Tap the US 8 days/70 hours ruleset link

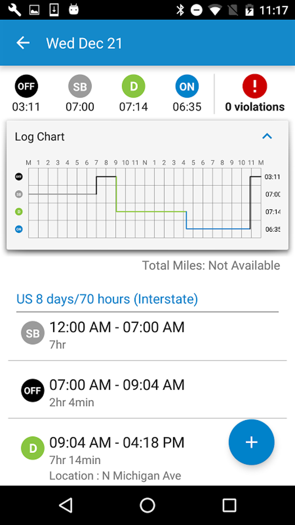107,299
